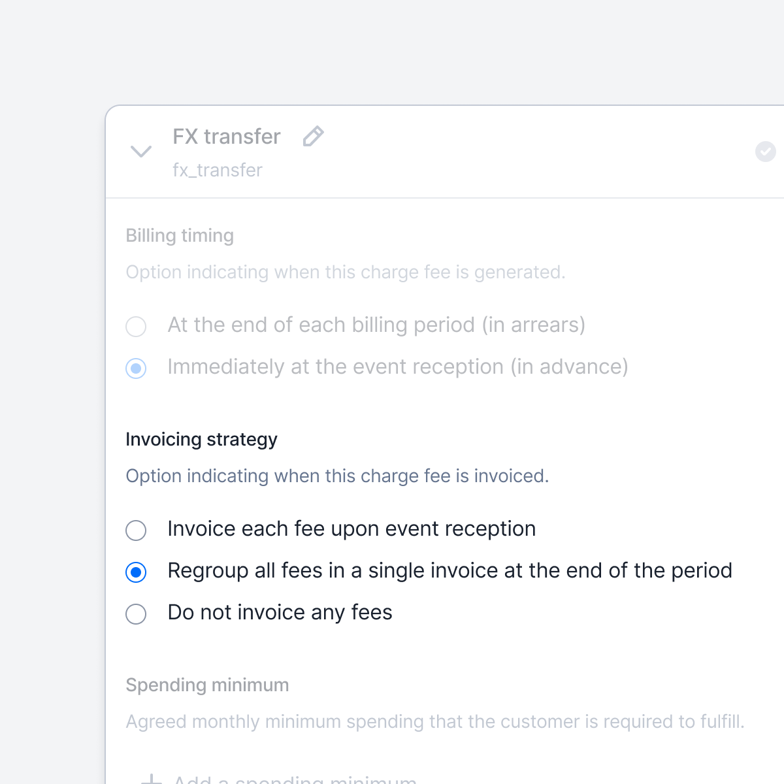Click 'Immediately at the event reception' label text
The image size is (784, 784).
(398, 367)
